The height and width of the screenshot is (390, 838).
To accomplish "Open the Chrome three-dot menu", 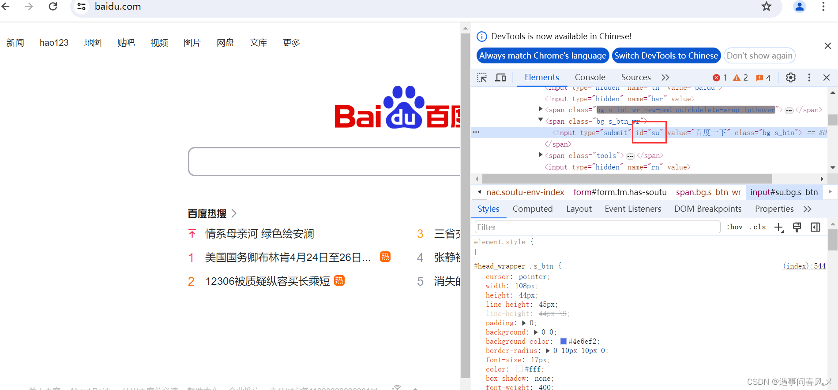I will click(823, 7).
